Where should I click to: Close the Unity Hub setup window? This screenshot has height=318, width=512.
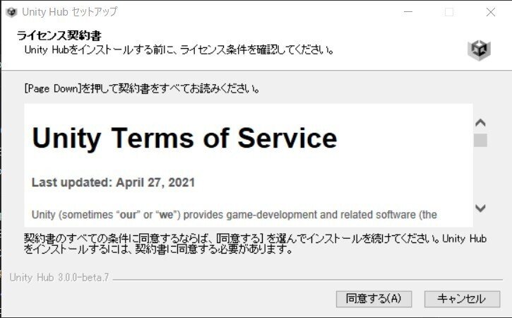coord(490,12)
